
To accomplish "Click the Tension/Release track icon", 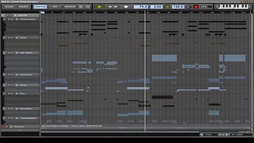I will pos(17,118).
